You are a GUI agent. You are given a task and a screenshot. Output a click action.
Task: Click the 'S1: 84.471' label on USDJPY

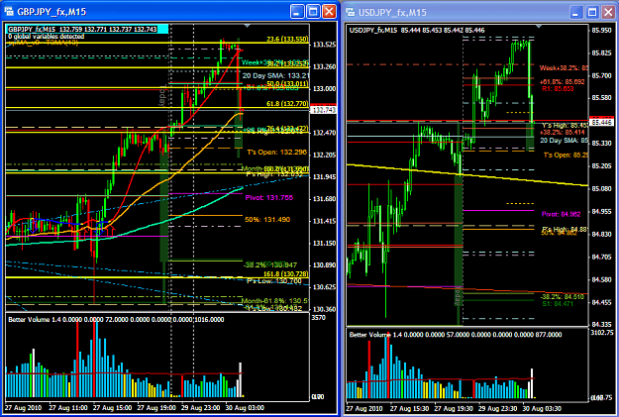click(x=558, y=303)
